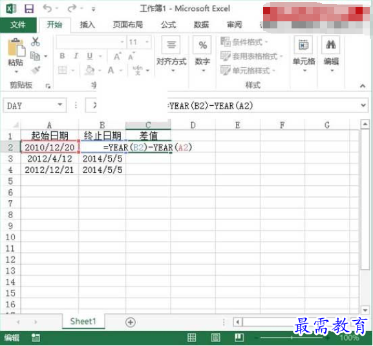
Task: Open the 页面布局 tab
Action: 128,25
